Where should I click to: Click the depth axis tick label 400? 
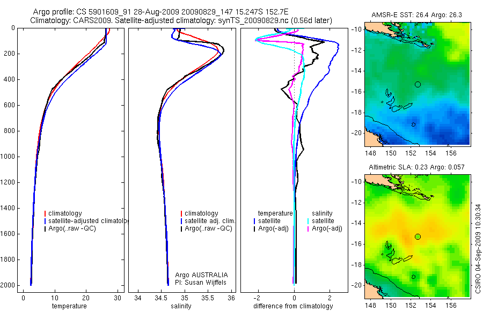coord(10,79)
